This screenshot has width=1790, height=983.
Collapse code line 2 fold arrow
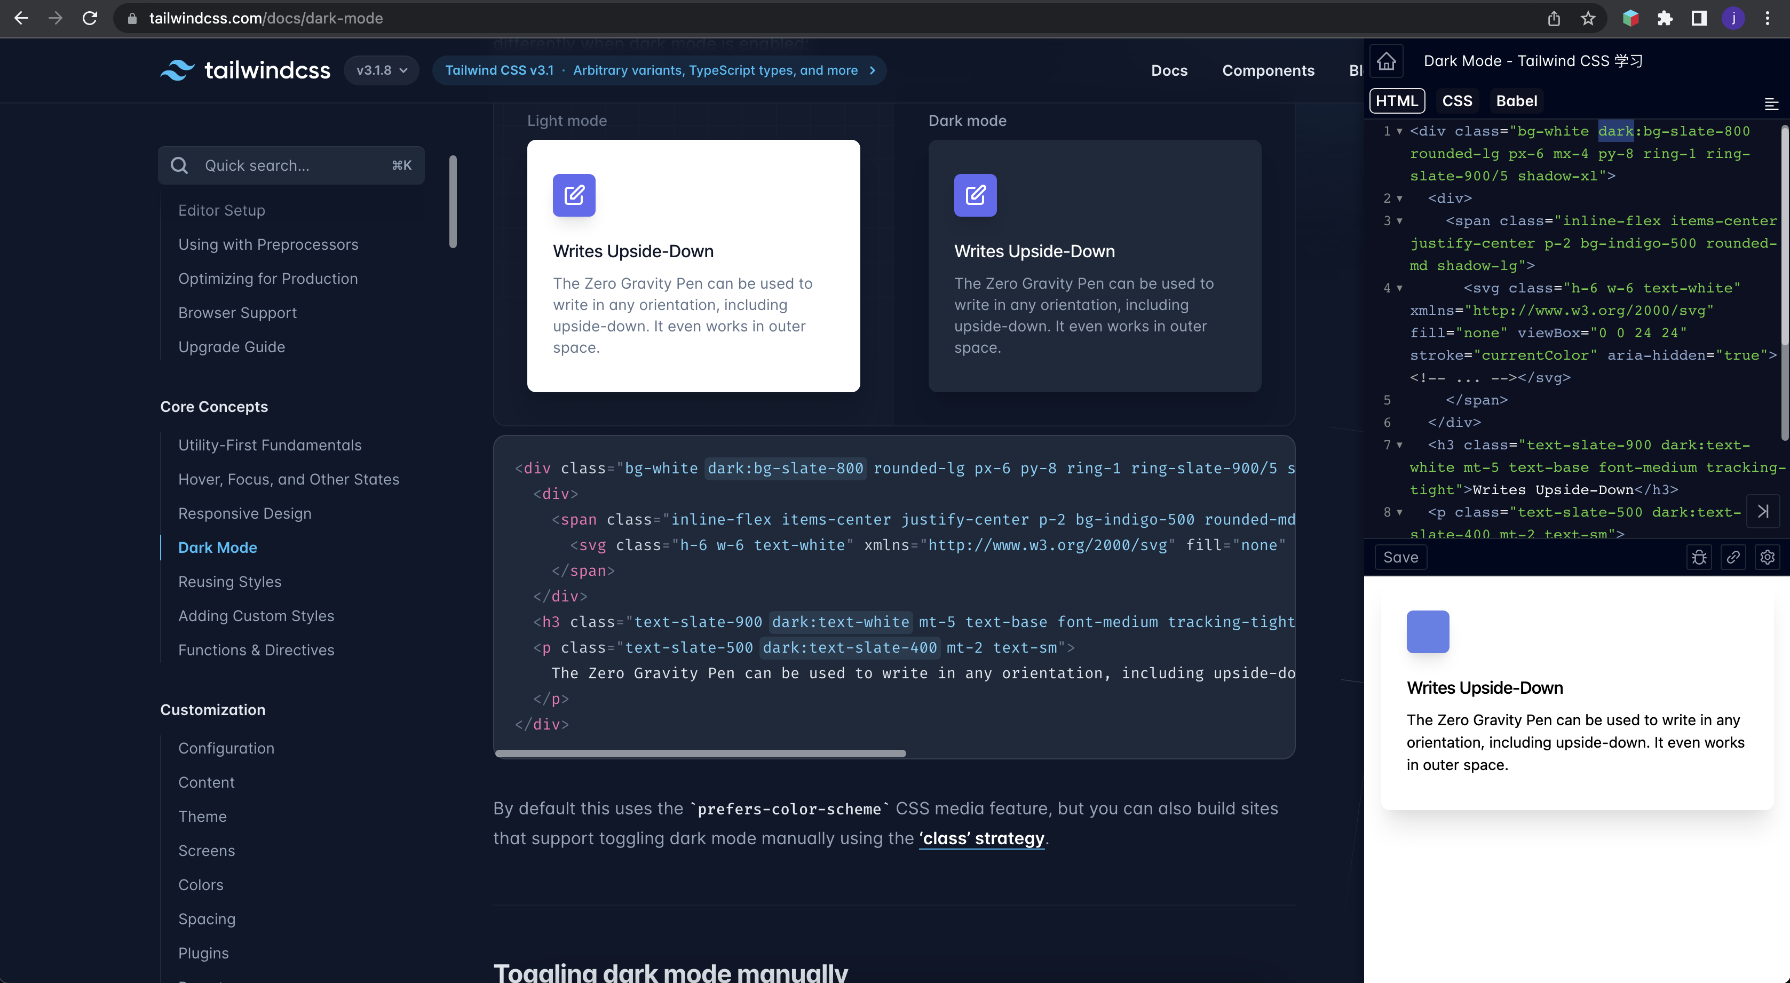pyautogui.click(x=1399, y=199)
